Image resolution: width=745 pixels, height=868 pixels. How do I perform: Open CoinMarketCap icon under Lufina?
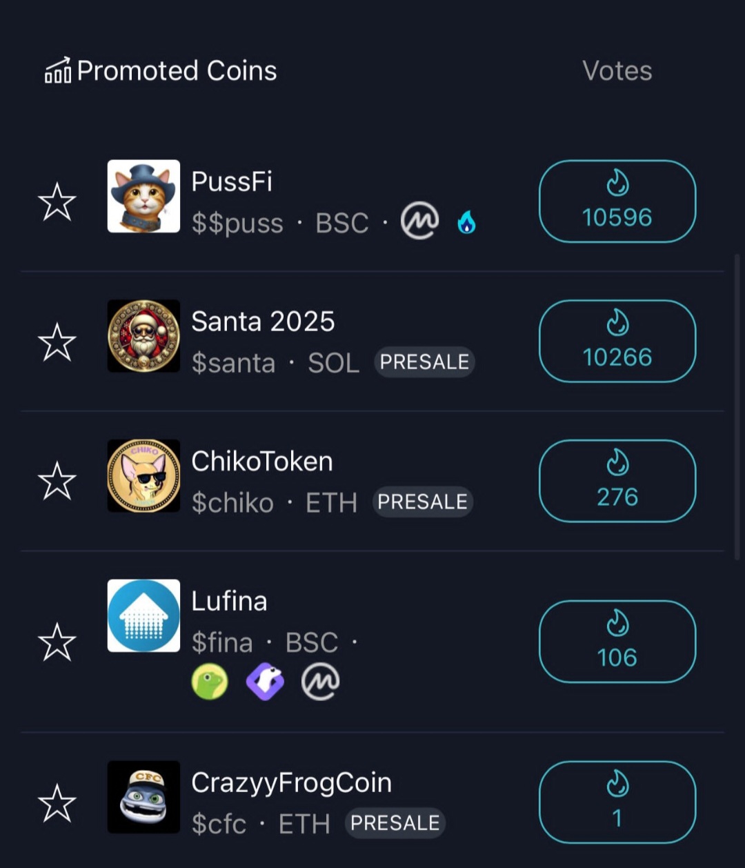pyautogui.click(x=321, y=682)
